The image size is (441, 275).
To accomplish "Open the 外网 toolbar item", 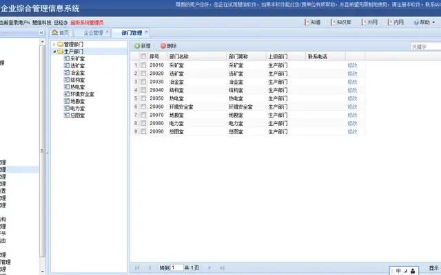I will click(369, 22).
